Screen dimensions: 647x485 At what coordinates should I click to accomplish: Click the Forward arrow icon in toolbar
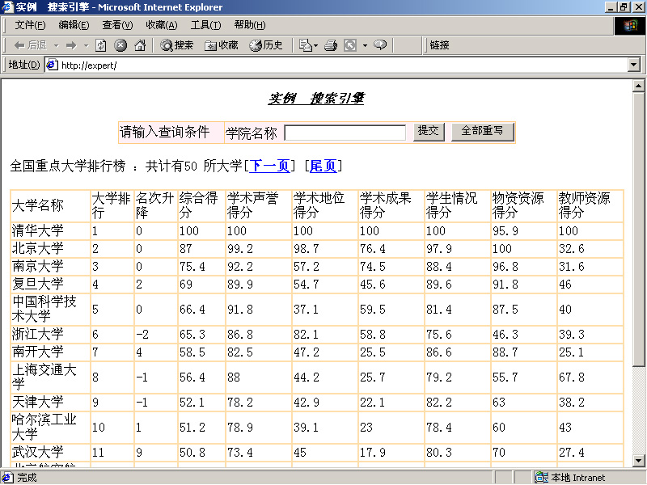point(71,45)
